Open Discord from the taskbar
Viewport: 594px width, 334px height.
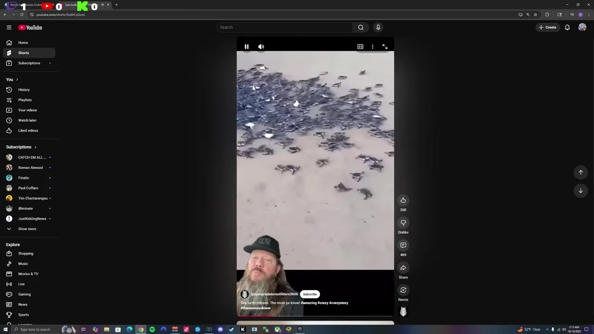[x=220, y=329]
